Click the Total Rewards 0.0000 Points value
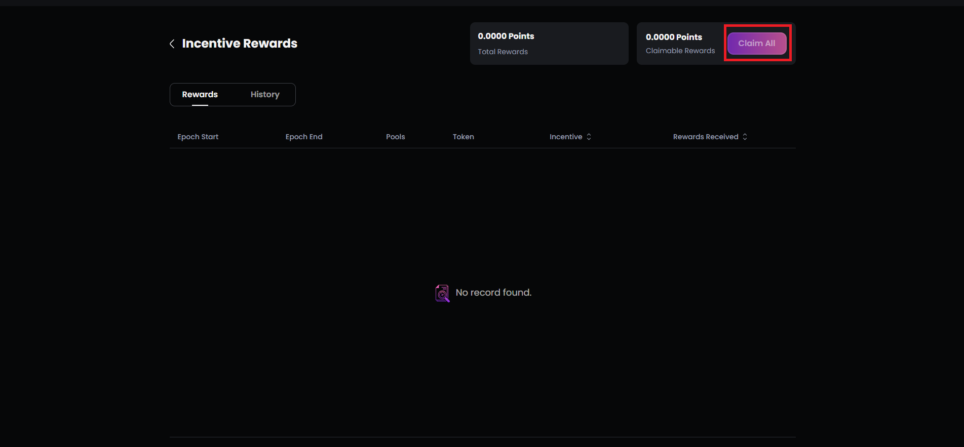 506,36
